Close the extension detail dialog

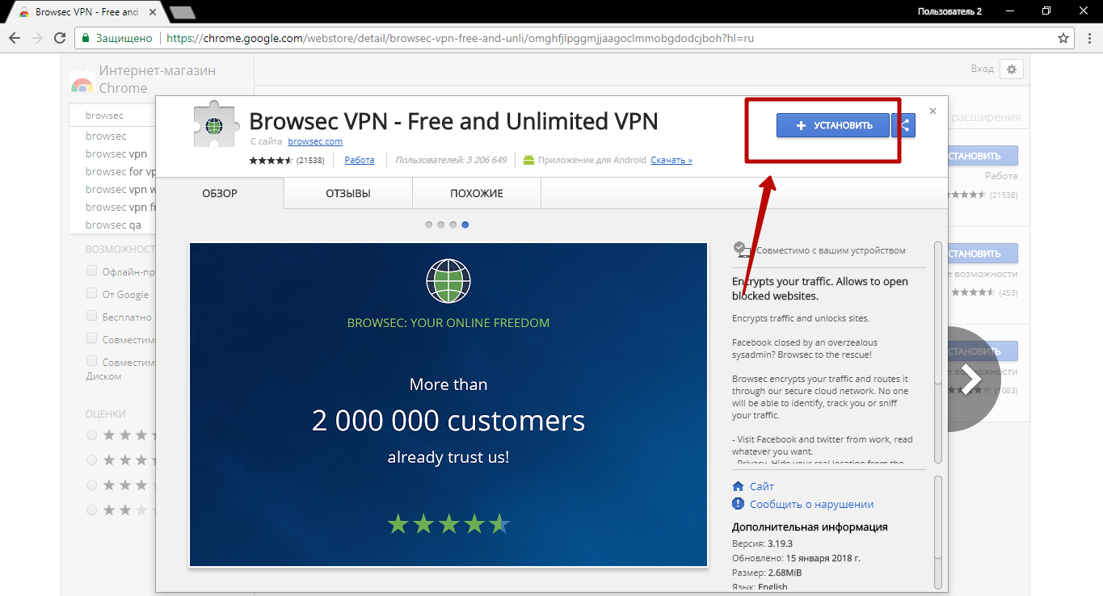click(x=932, y=111)
